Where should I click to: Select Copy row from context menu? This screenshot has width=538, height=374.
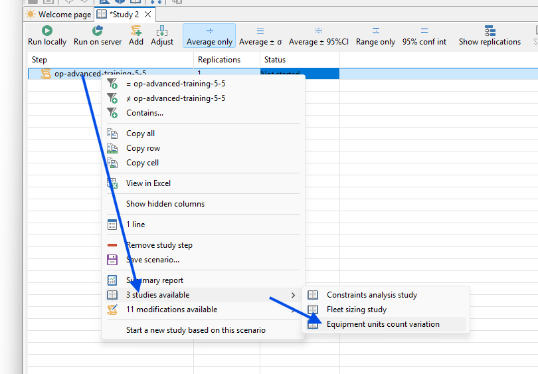pos(203,148)
